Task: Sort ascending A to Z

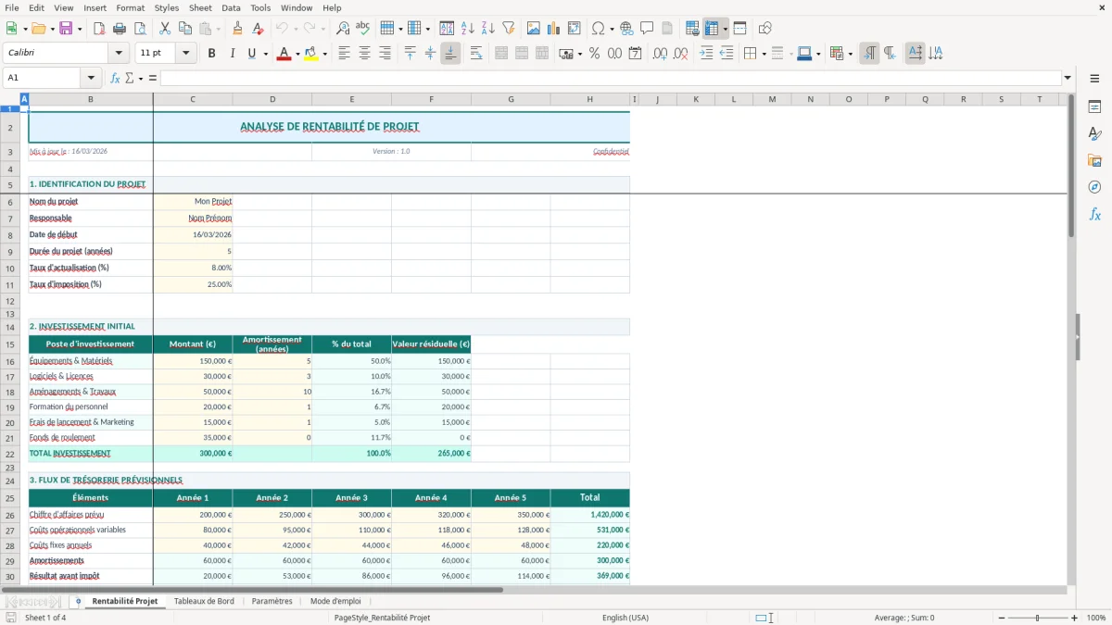Action: pyautogui.click(x=468, y=29)
